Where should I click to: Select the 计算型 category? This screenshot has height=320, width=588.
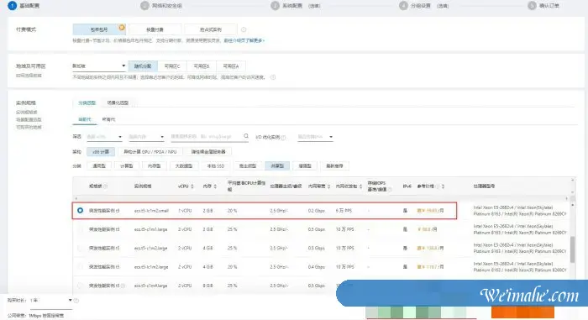(126, 165)
